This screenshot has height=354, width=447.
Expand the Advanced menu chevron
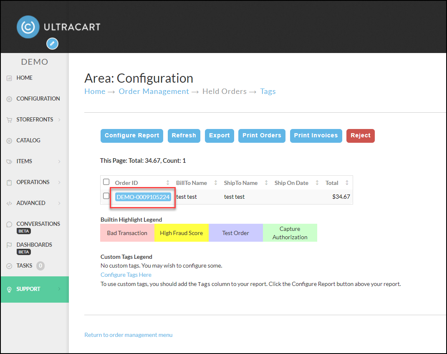pos(59,203)
